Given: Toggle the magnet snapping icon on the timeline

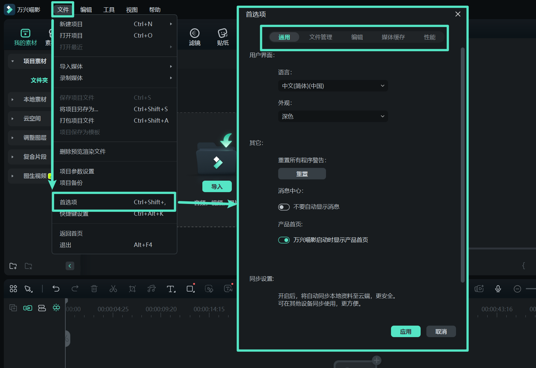Looking at the screenshot, I should (56, 308).
